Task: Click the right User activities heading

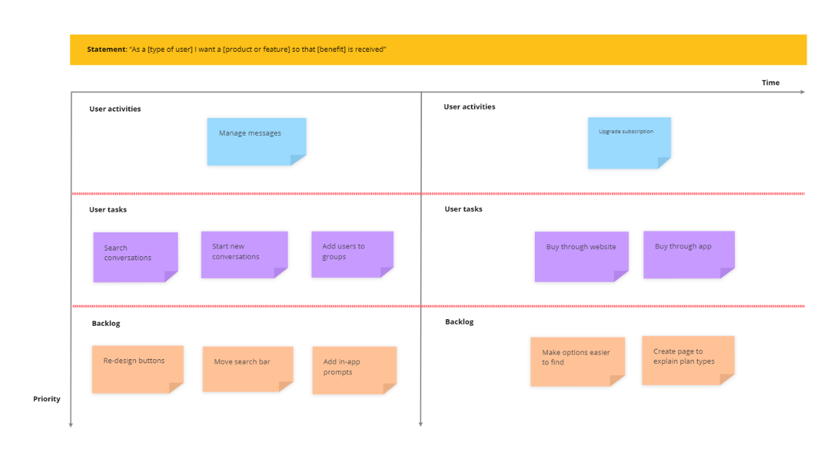Action: click(x=469, y=107)
